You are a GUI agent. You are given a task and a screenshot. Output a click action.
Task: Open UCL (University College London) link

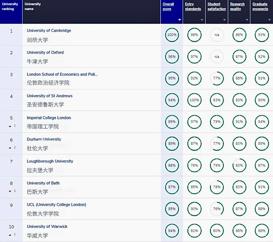coord(56,205)
